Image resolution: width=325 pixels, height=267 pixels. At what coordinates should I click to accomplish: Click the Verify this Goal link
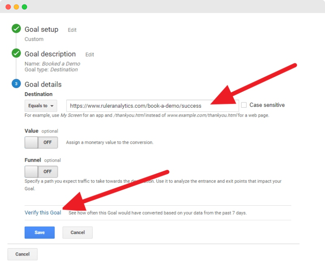coord(43,213)
